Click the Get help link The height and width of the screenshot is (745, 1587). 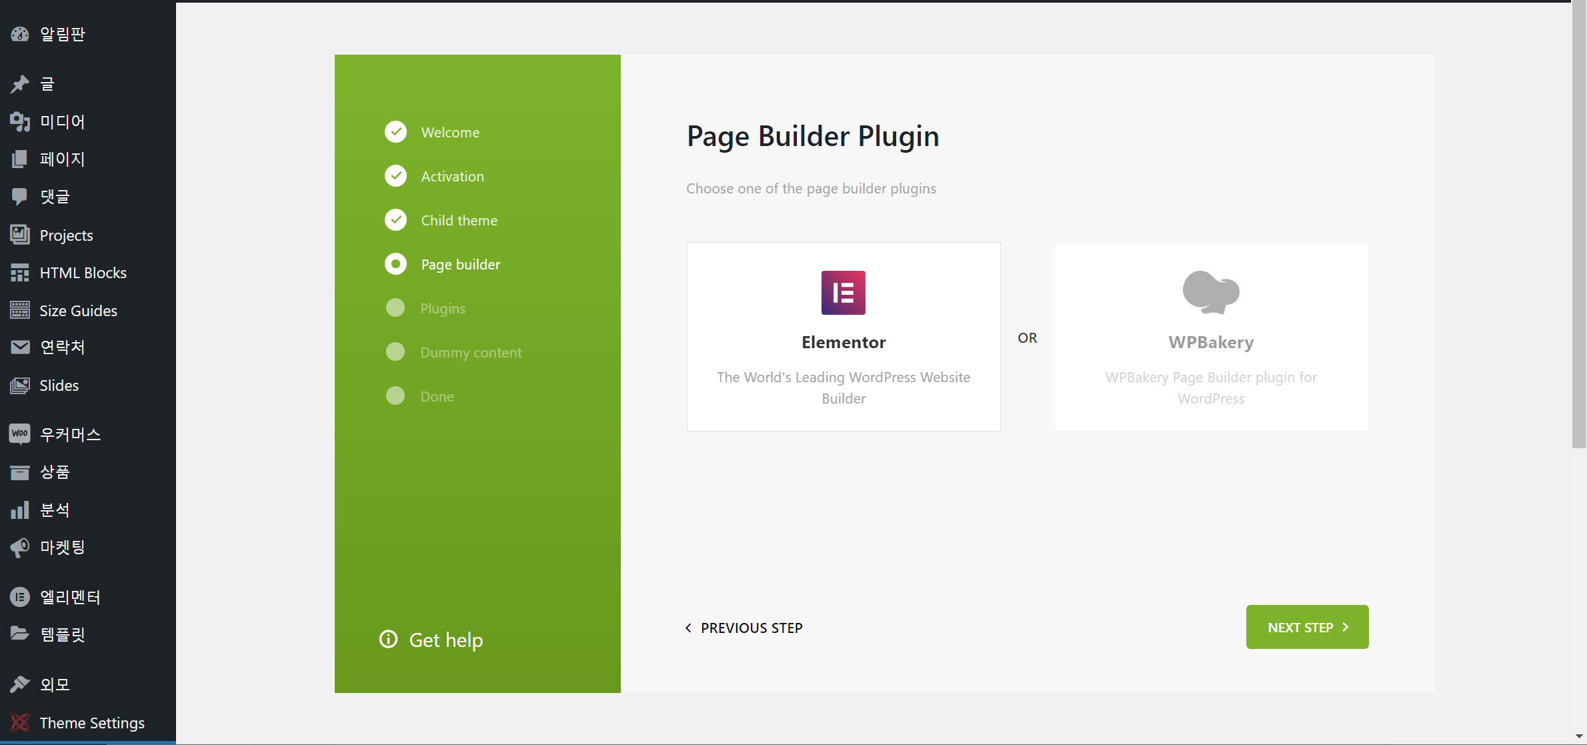pos(445,640)
